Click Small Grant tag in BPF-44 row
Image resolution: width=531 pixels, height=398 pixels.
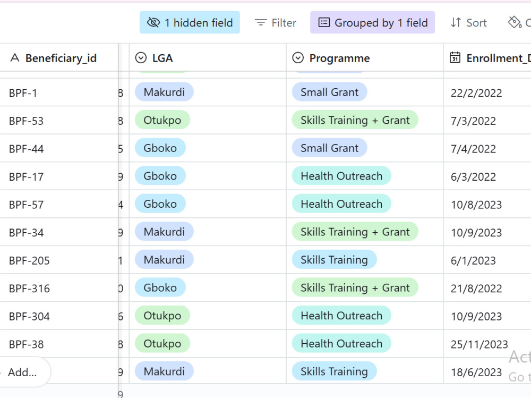330,148
